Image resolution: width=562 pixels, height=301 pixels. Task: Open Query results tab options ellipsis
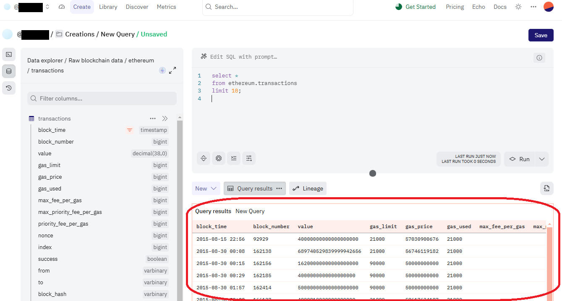tap(279, 188)
